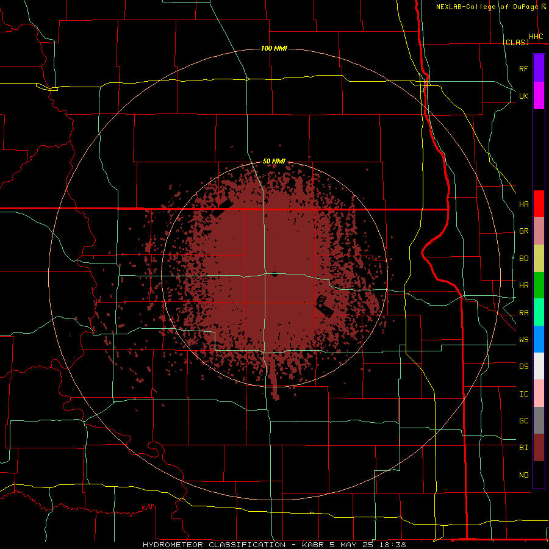Click the 'HYDROMETEOR CLASSIFICATION' title text
Screen dimensions: 549x549
point(214,545)
